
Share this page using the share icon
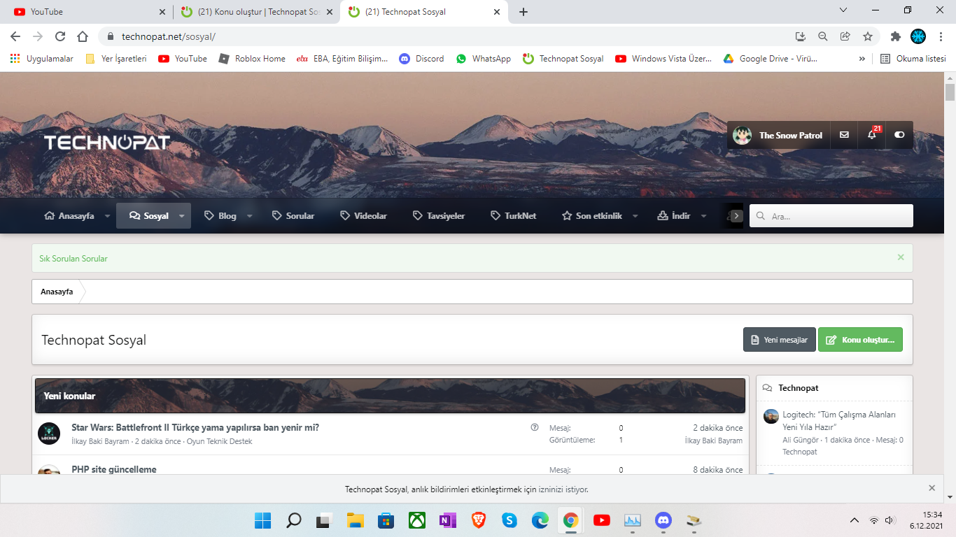pos(845,36)
